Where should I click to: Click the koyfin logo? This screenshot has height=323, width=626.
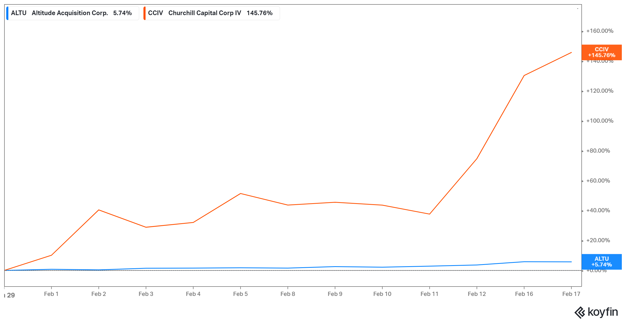pos(596,312)
